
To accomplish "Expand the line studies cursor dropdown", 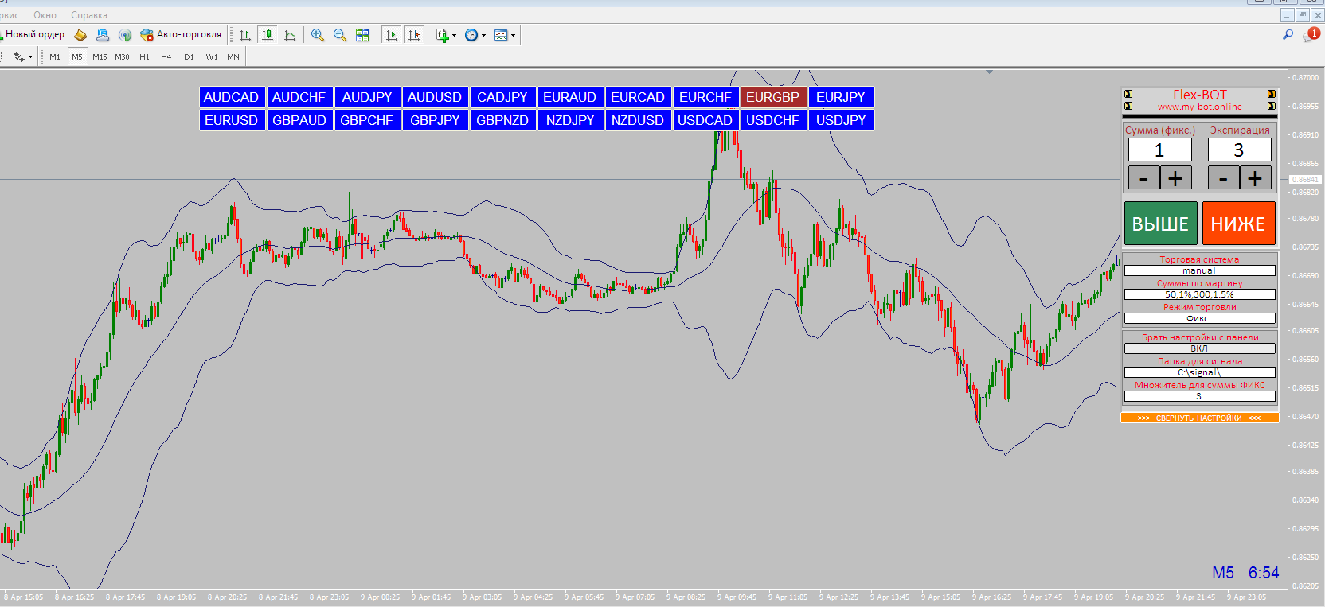I will [22, 56].
